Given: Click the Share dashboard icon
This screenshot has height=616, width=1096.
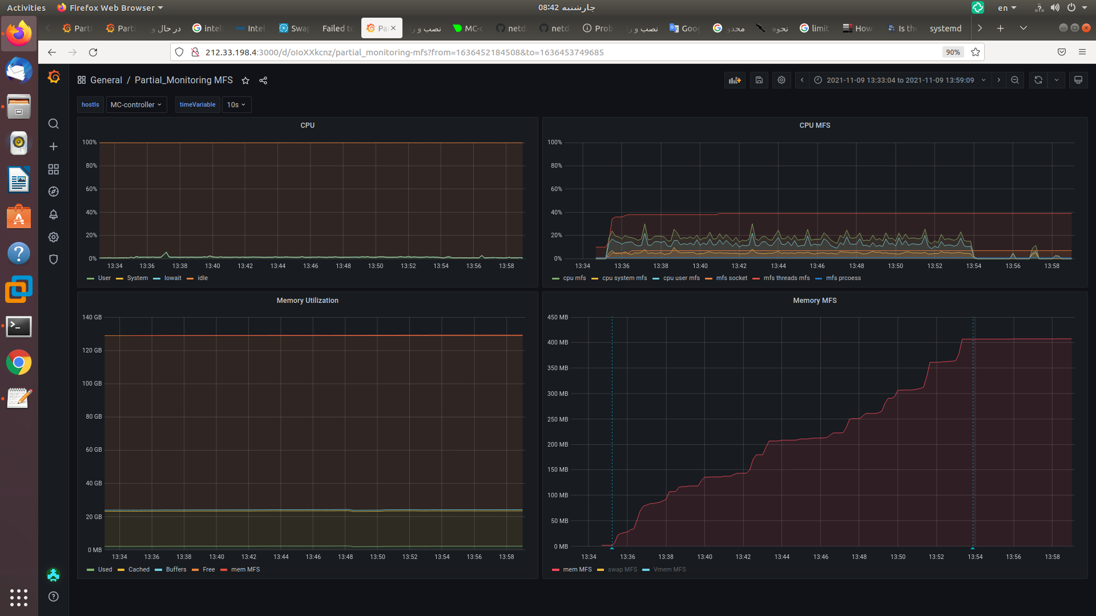Looking at the screenshot, I should tap(263, 80).
